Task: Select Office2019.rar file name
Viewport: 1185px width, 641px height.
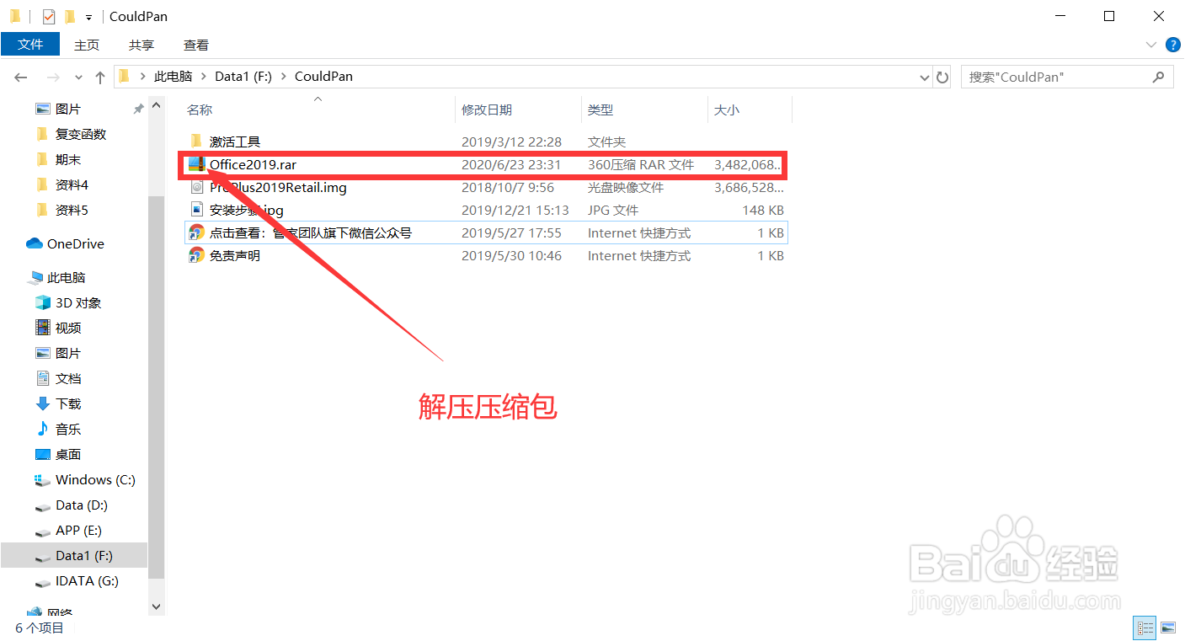Action: coord(253,164)
